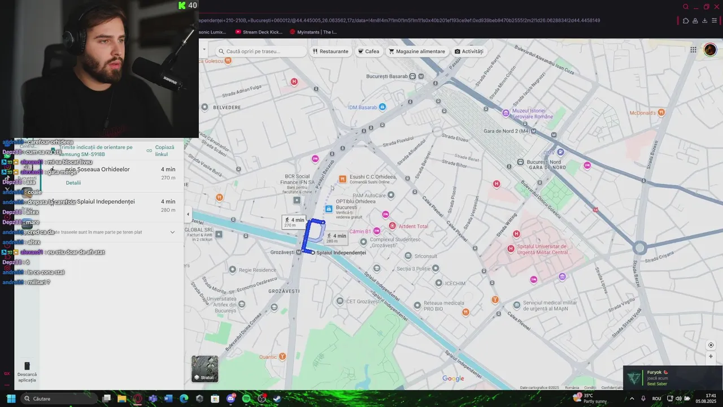The image size is (723, 407).
Task: Select the Artdent Total map pin
Action: 392,226
